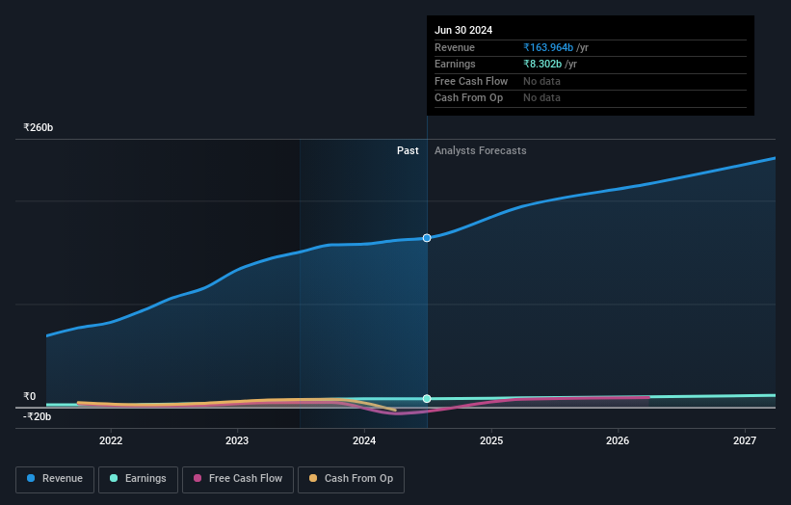Image resolution: width=791 pixels, height=505 pixels.
Task: Click the Analysts Forecasts label
Action: coord(480,151)
